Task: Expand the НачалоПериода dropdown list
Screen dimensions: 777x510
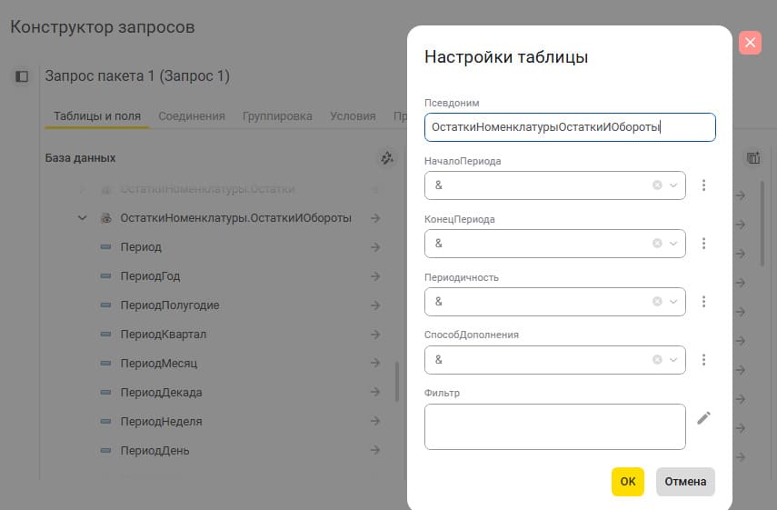Action: 673,185
